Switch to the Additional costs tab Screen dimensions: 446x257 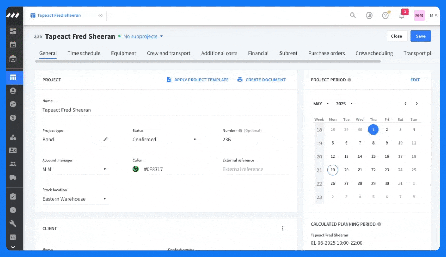tap(219, 53)
